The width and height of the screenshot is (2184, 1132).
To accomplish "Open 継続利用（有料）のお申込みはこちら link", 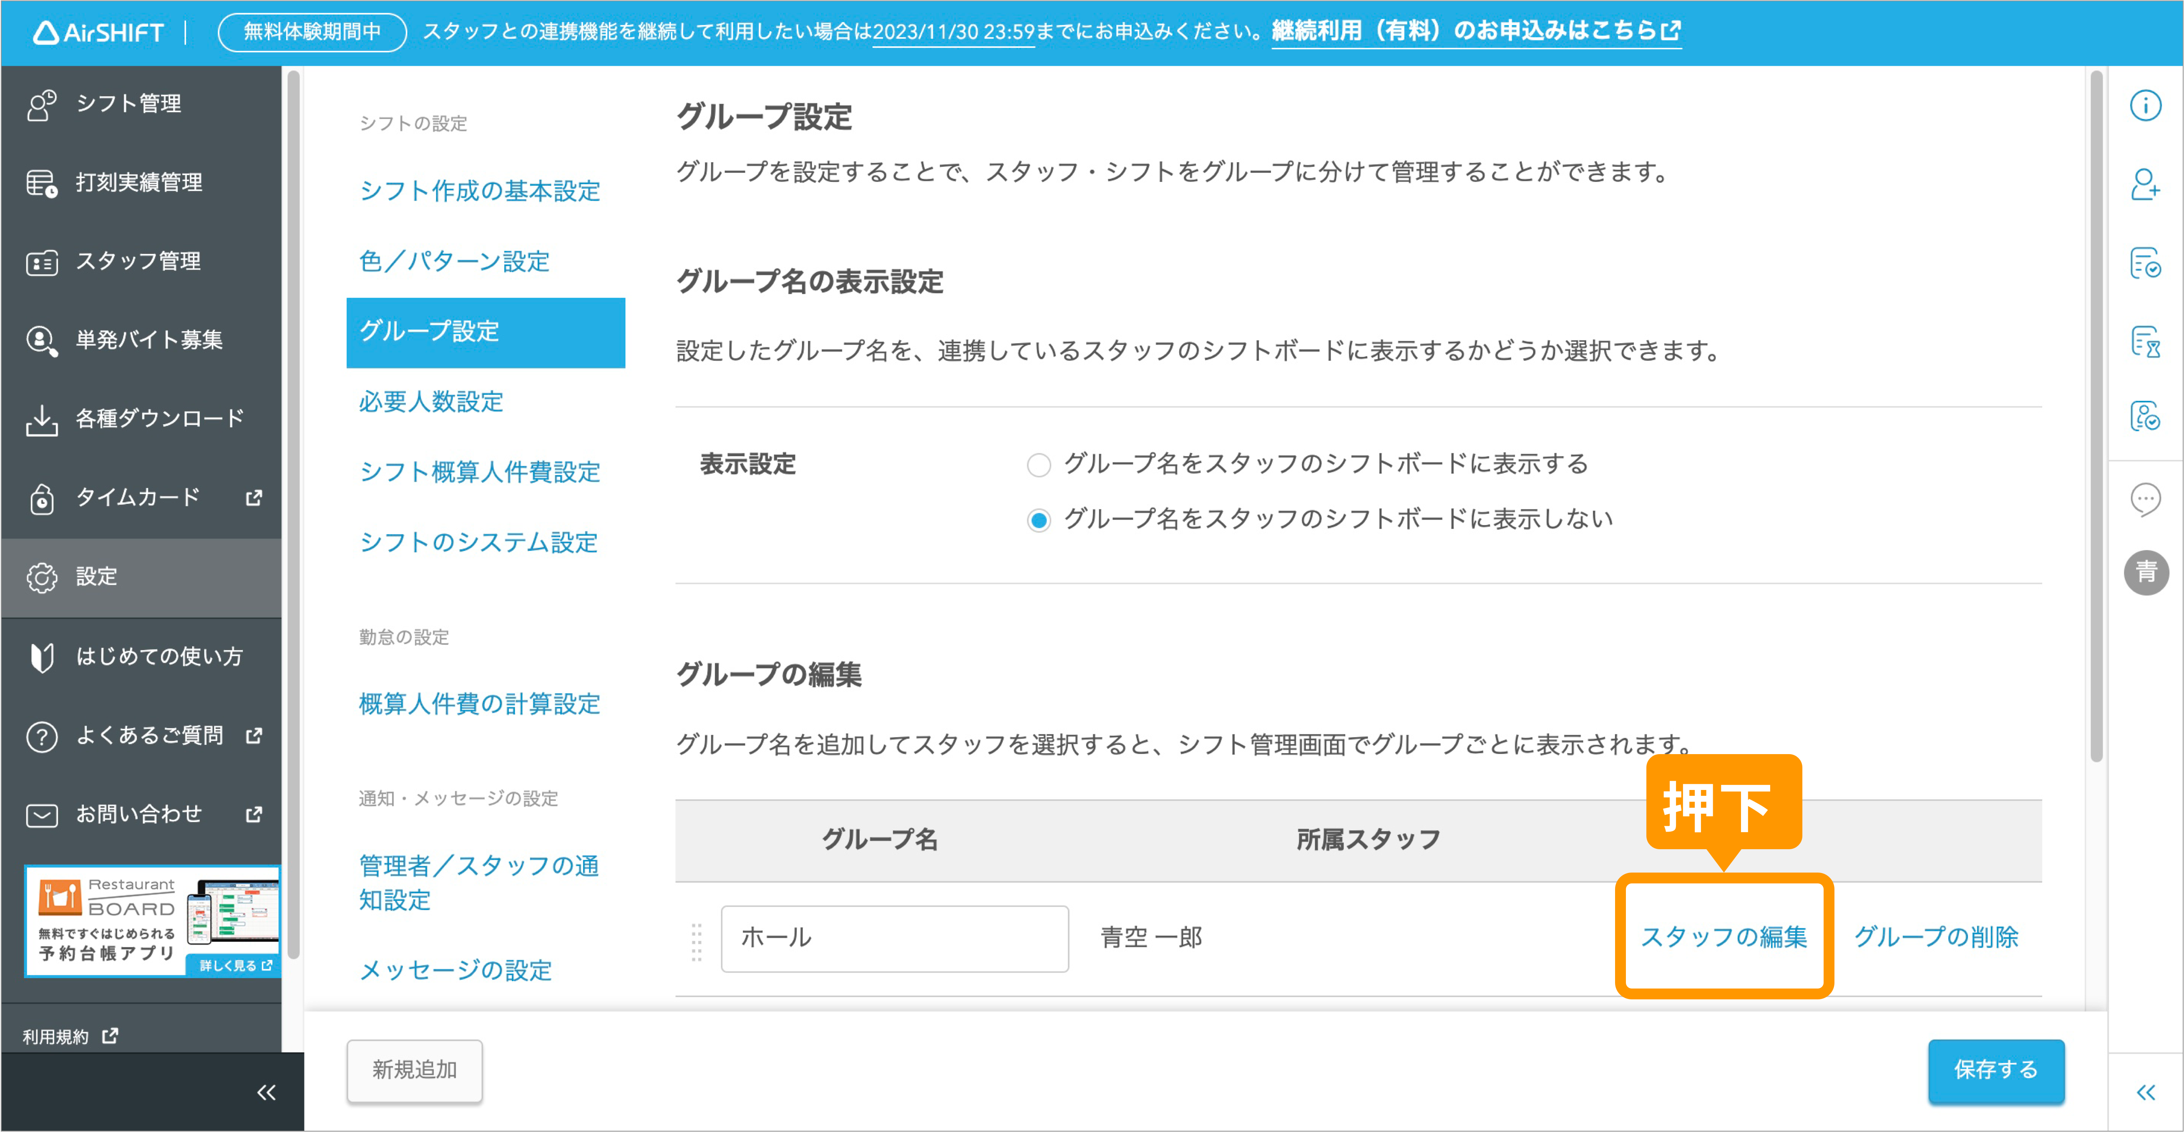I will [1476, 31].
